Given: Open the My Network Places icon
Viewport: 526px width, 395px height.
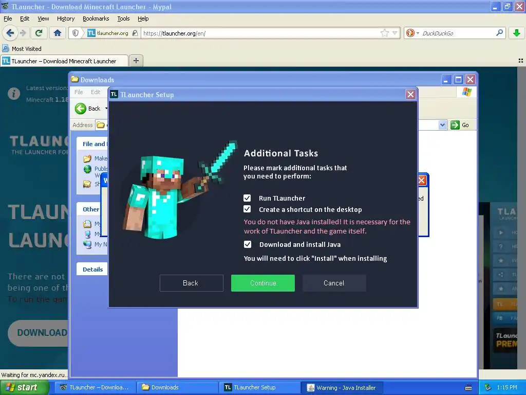Looking at the screenshot, I should coord(87,244).
